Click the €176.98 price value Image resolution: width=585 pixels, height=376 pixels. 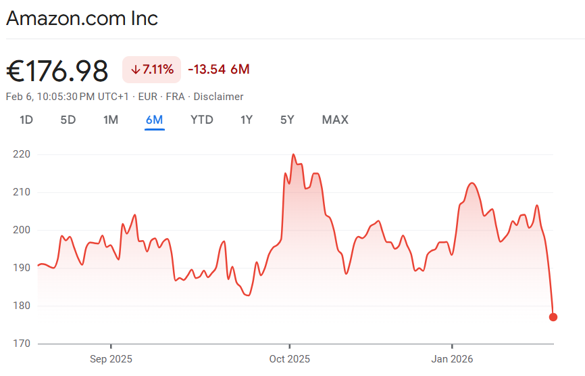click(57, 70)
